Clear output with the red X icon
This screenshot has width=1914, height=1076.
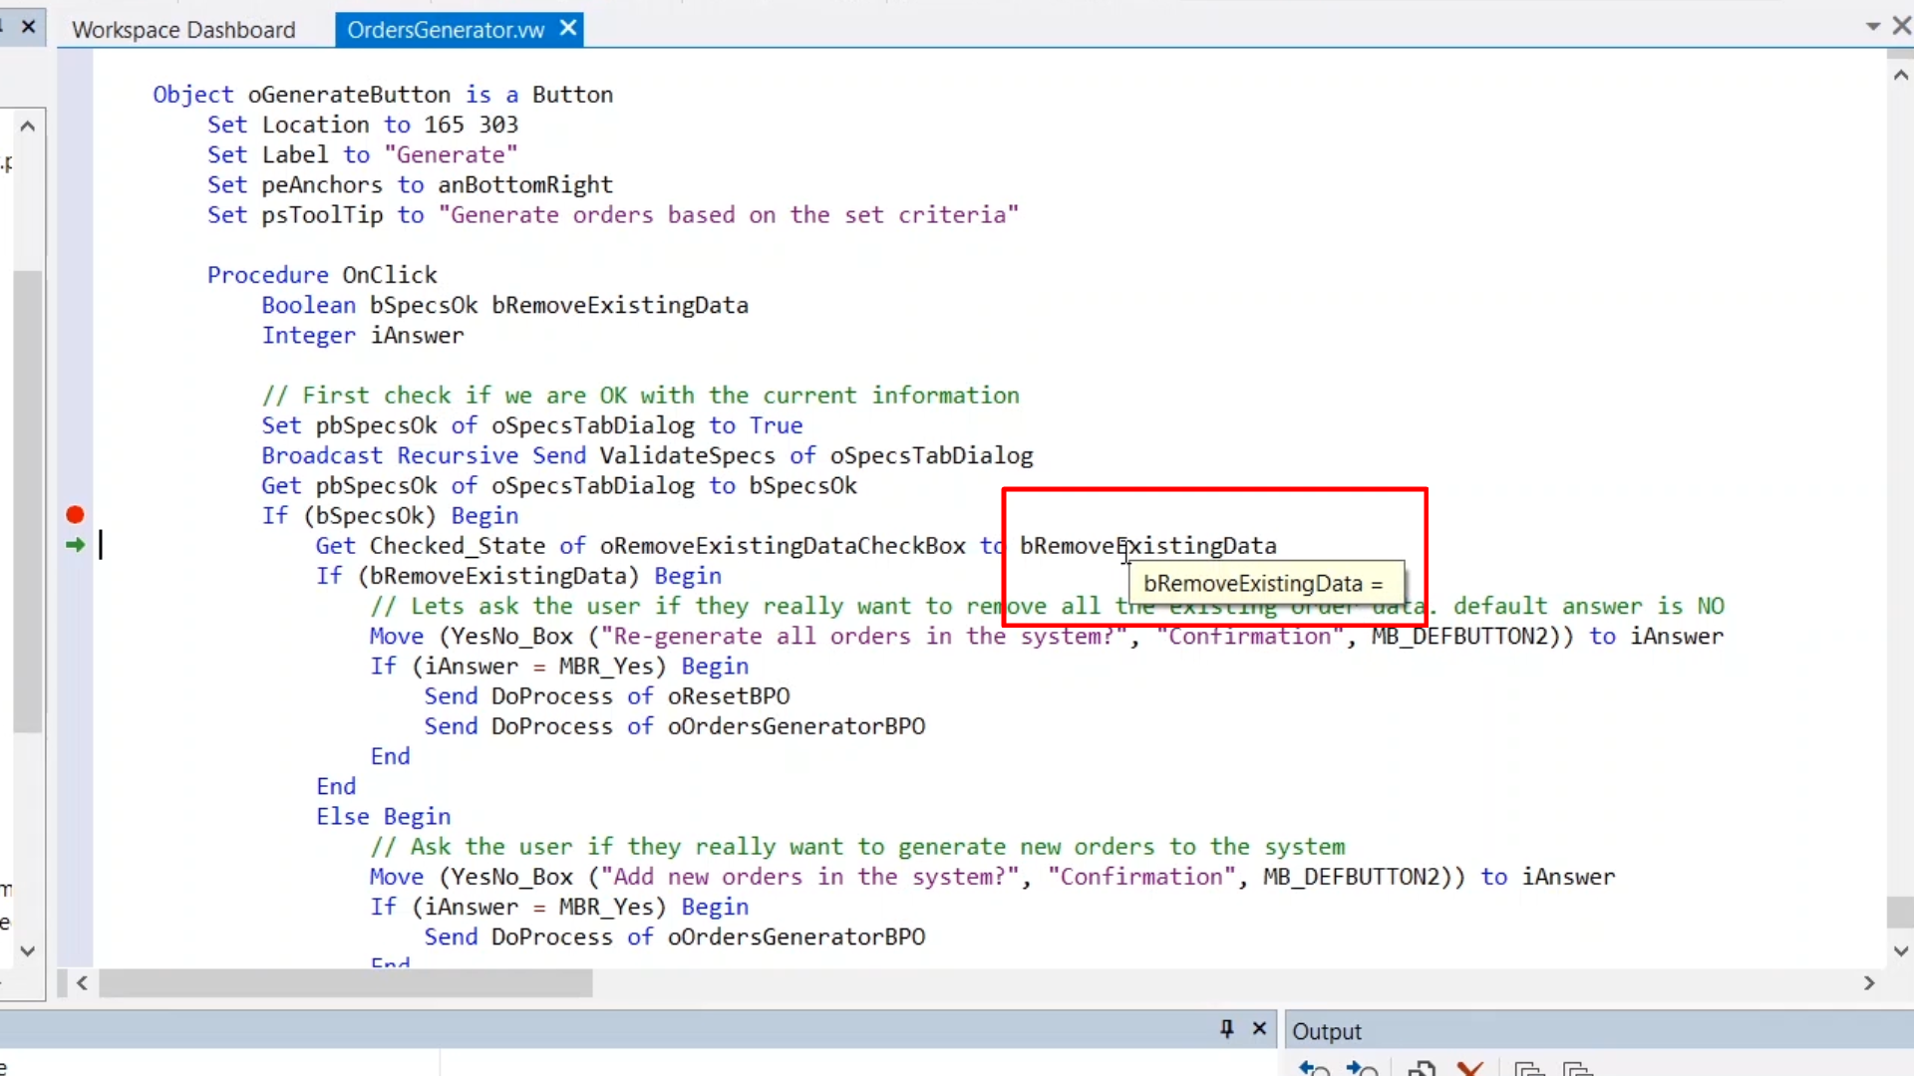pyautogui.click(x=1469, y=1069)
